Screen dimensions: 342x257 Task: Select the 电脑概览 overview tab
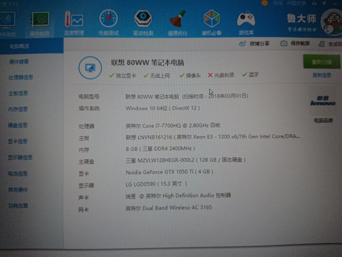click(32, 46)
